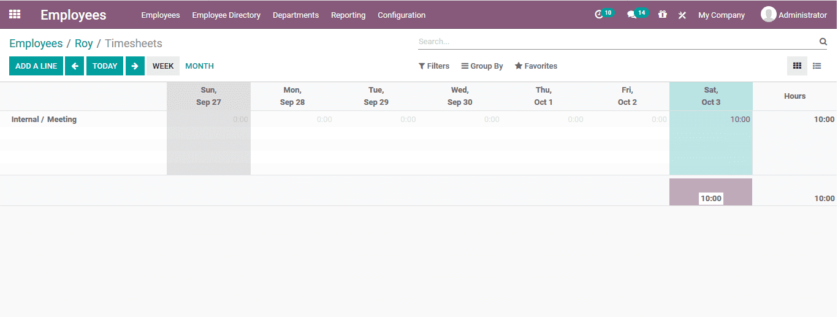Click the Mon Sep 28 hours cell

point(292,120)
